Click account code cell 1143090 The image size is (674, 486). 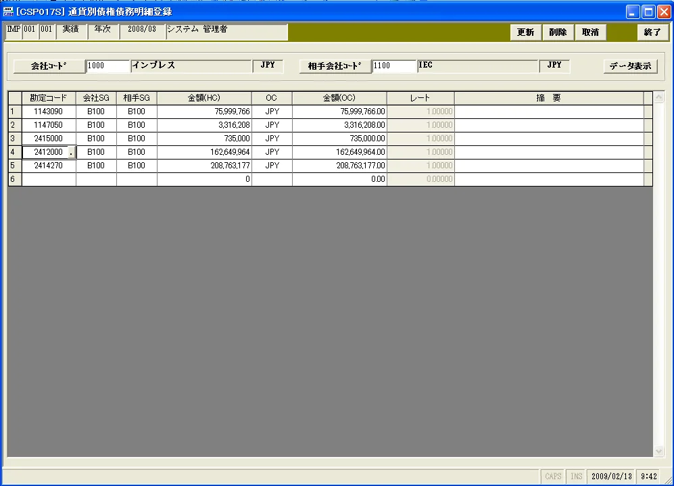[49, 112]
